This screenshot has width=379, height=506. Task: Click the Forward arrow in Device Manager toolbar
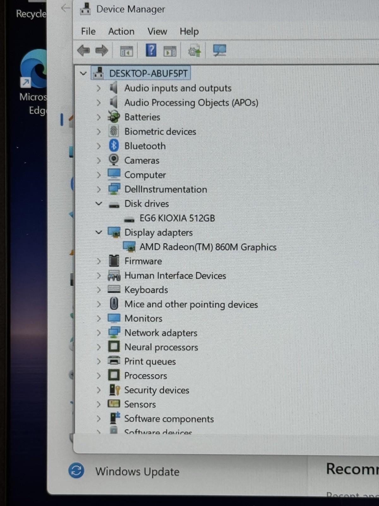point(102,50)
